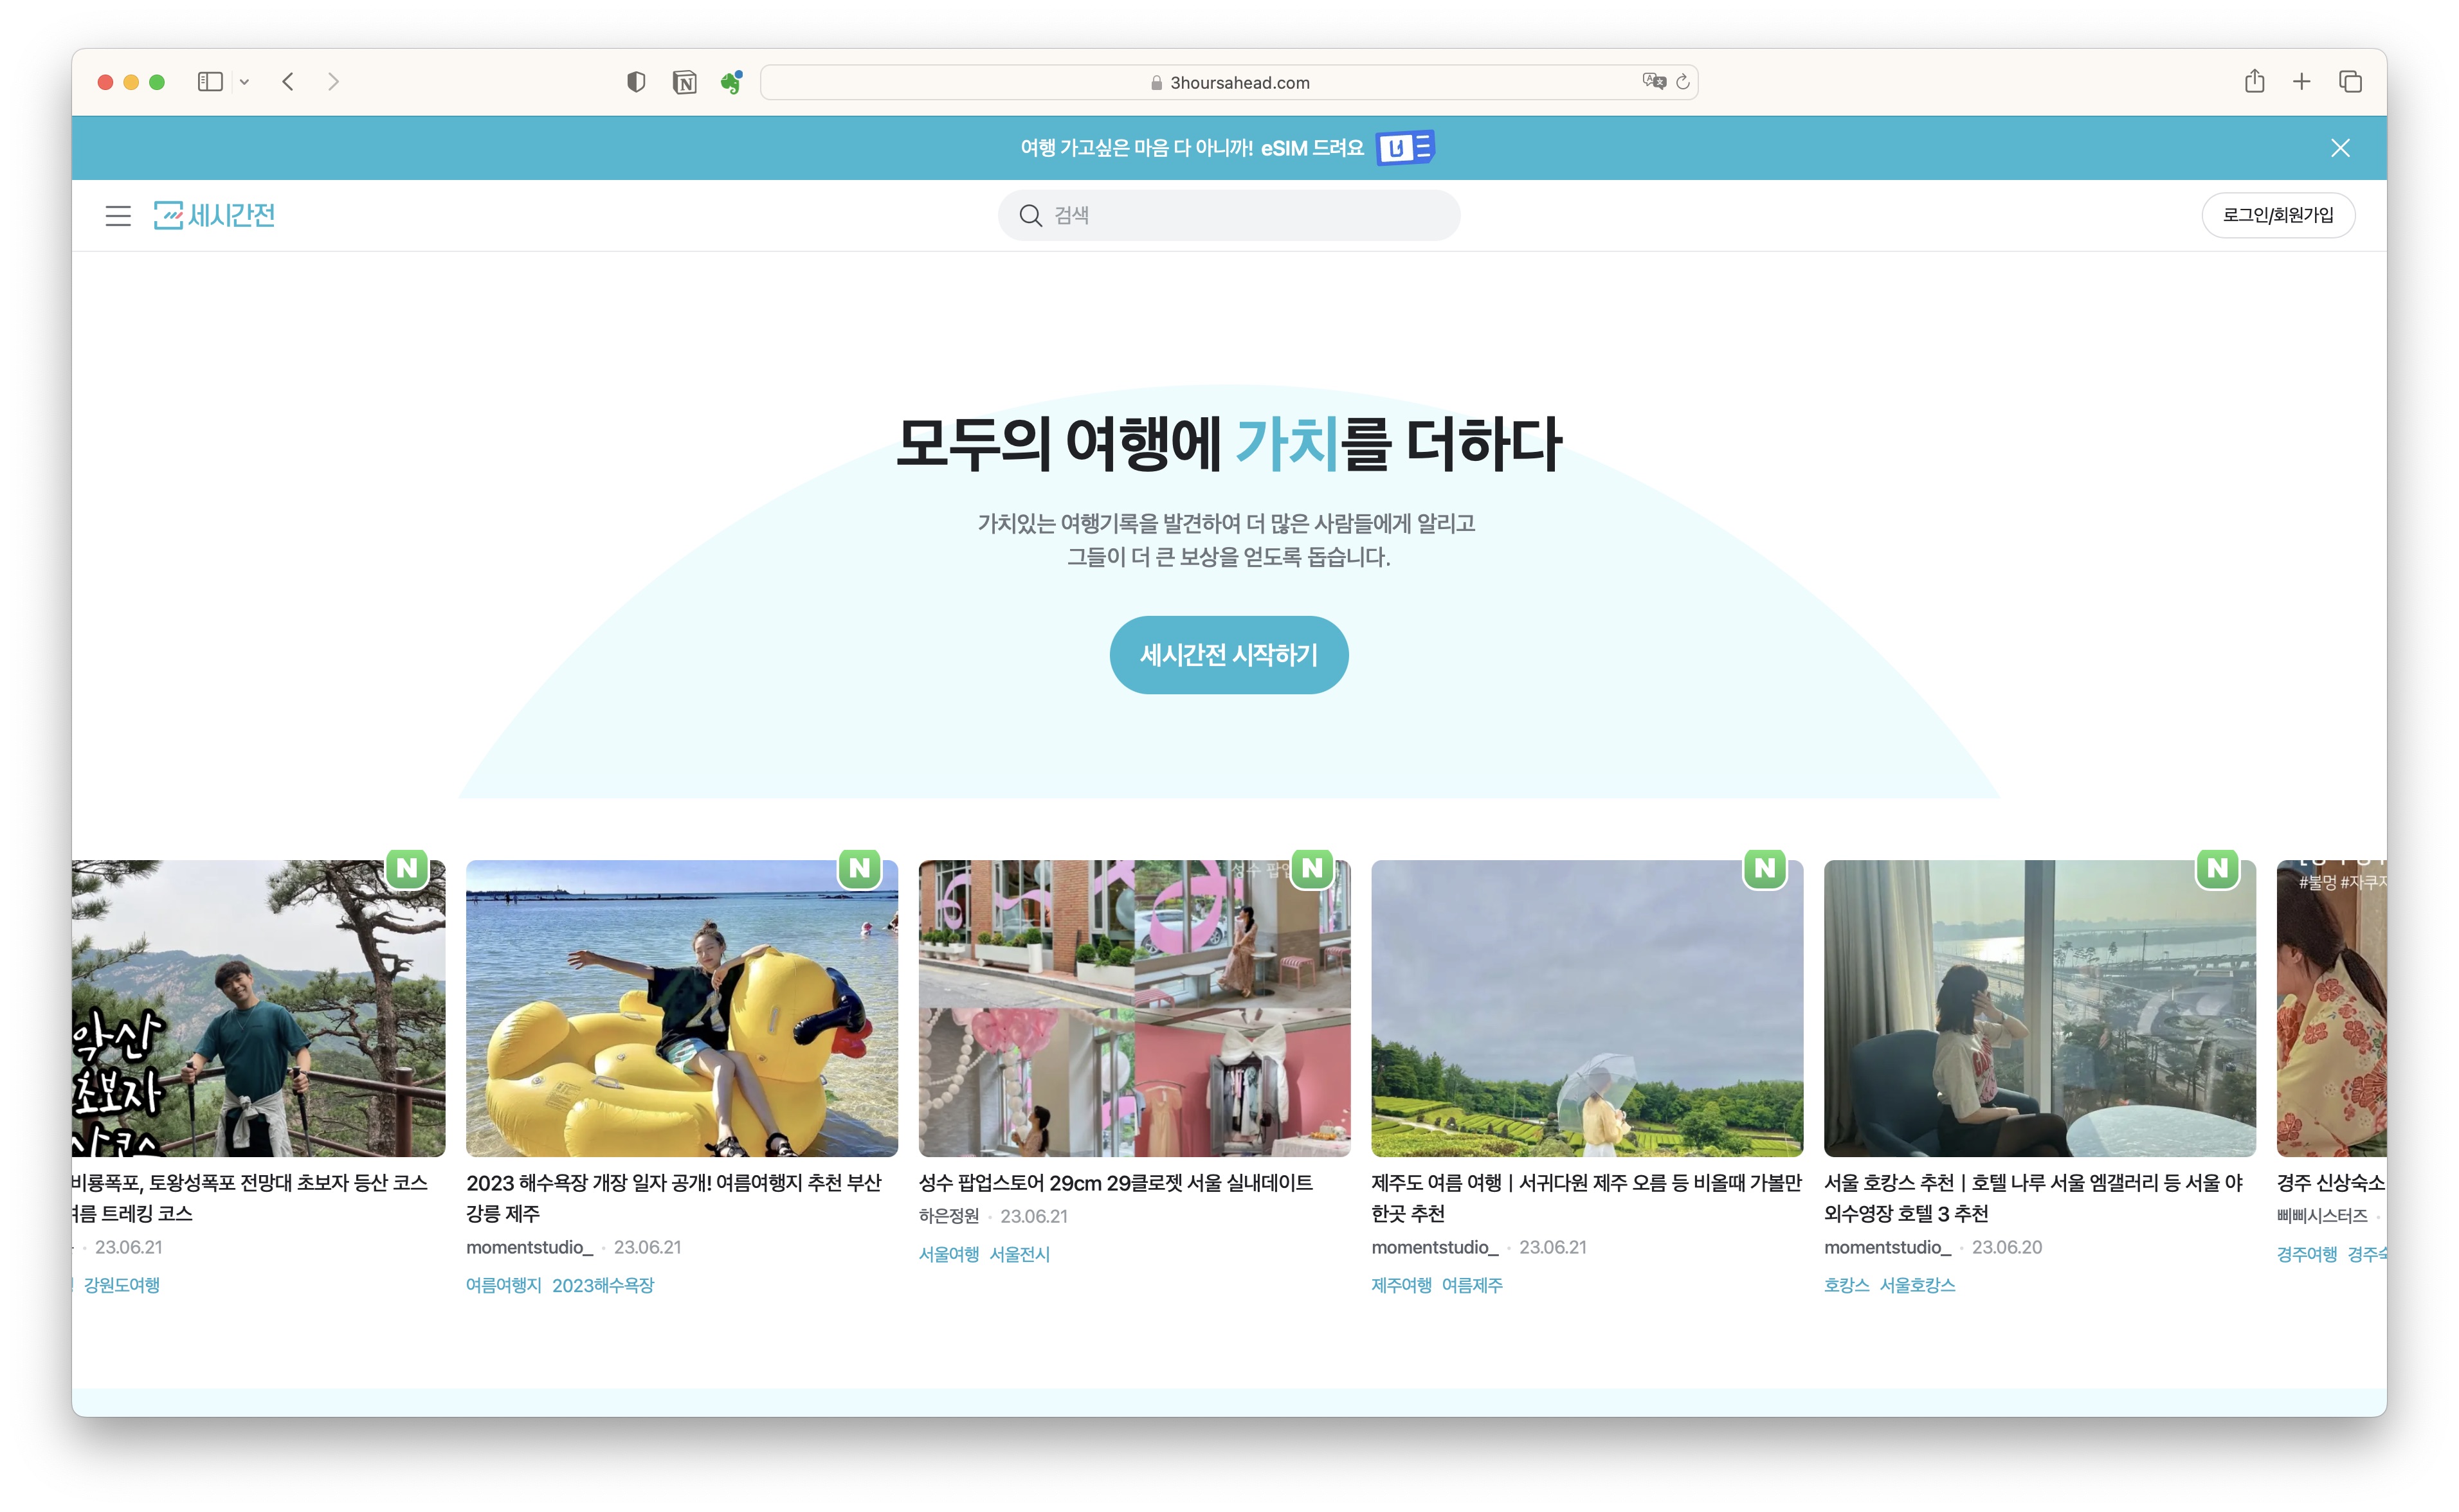Click the magnifier search icon
2459x1512 pixels.
click(1030, 215)
